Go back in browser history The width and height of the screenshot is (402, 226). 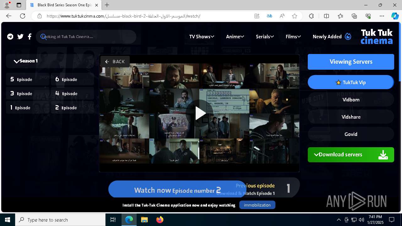(x=9, y=16)
